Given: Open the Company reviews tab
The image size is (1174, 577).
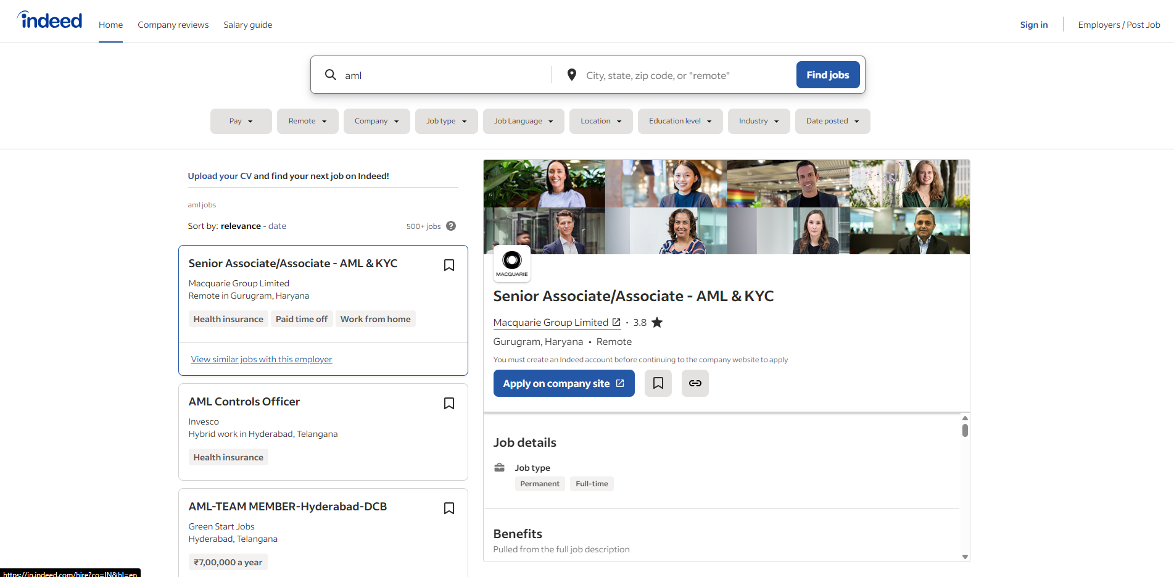Looking at the screenshot, I should point(173,25).
